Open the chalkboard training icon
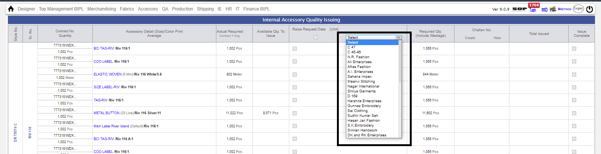 (x=553, y=9)
